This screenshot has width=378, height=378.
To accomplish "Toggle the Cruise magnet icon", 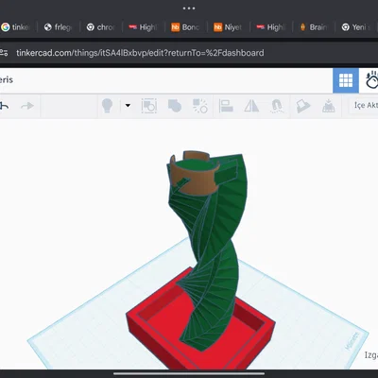I will [x=276, y=106].
